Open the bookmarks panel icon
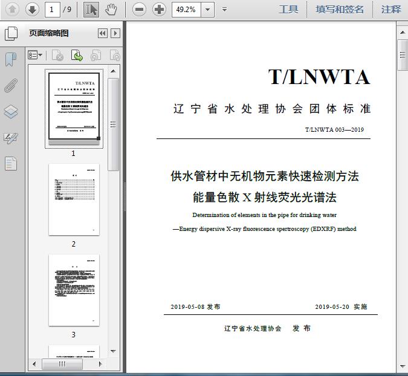 click(11, 60)
